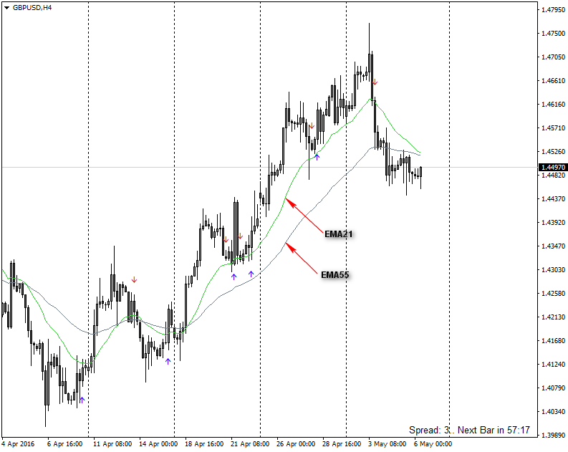Image resolution: width=568 pixels, height=452 pixels.
Task: Click the 1.45710 price scale label
Action: click(553, 128)
